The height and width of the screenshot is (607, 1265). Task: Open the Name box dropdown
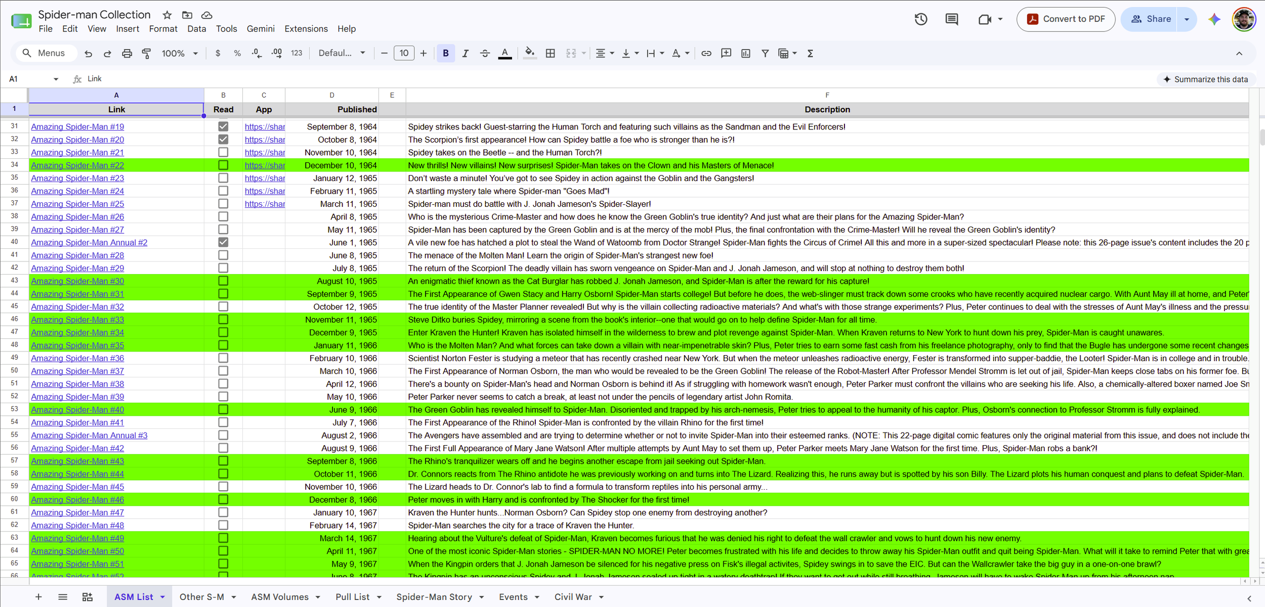click(x=56, y=79)
